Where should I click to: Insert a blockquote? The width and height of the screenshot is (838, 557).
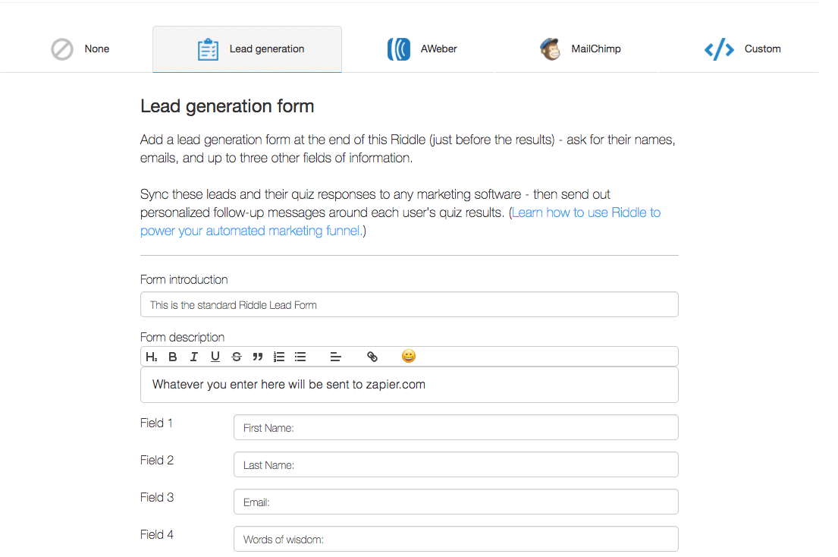[258, 357]
